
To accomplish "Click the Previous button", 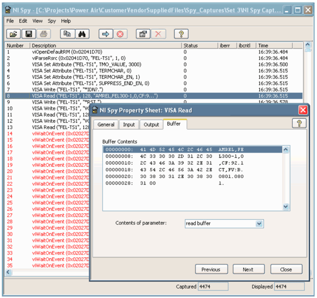I will [211, 269].
